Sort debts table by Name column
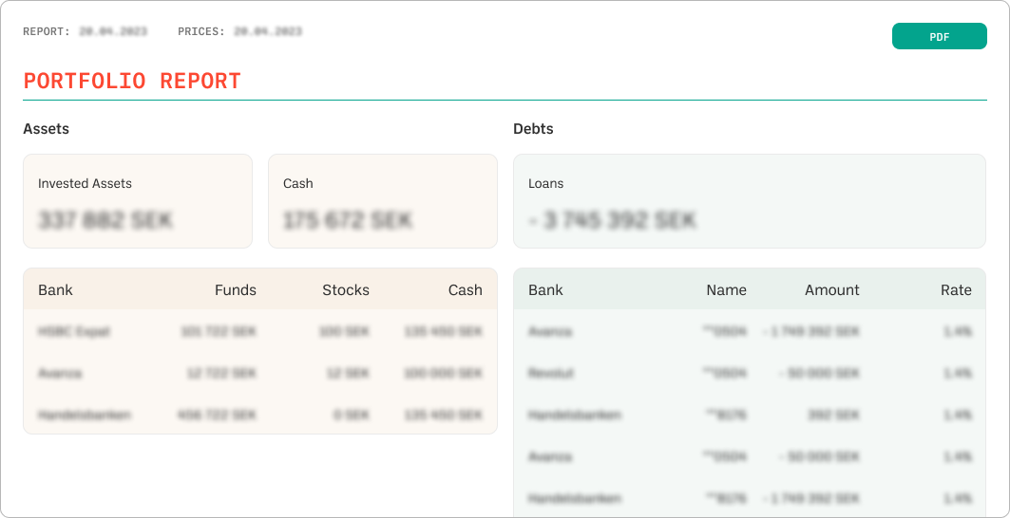Viewport: 1010px width, 518px height. 726,290
